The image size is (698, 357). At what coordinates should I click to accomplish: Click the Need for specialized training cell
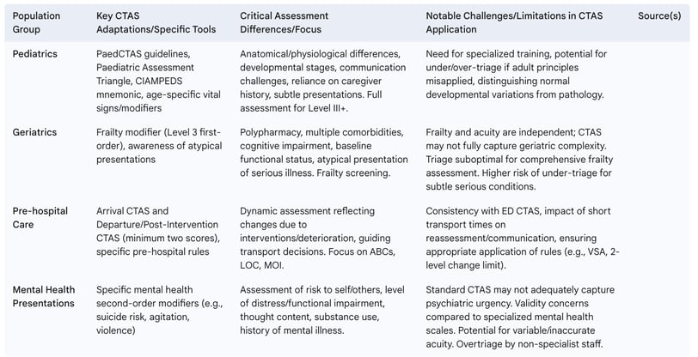(517, 75)
